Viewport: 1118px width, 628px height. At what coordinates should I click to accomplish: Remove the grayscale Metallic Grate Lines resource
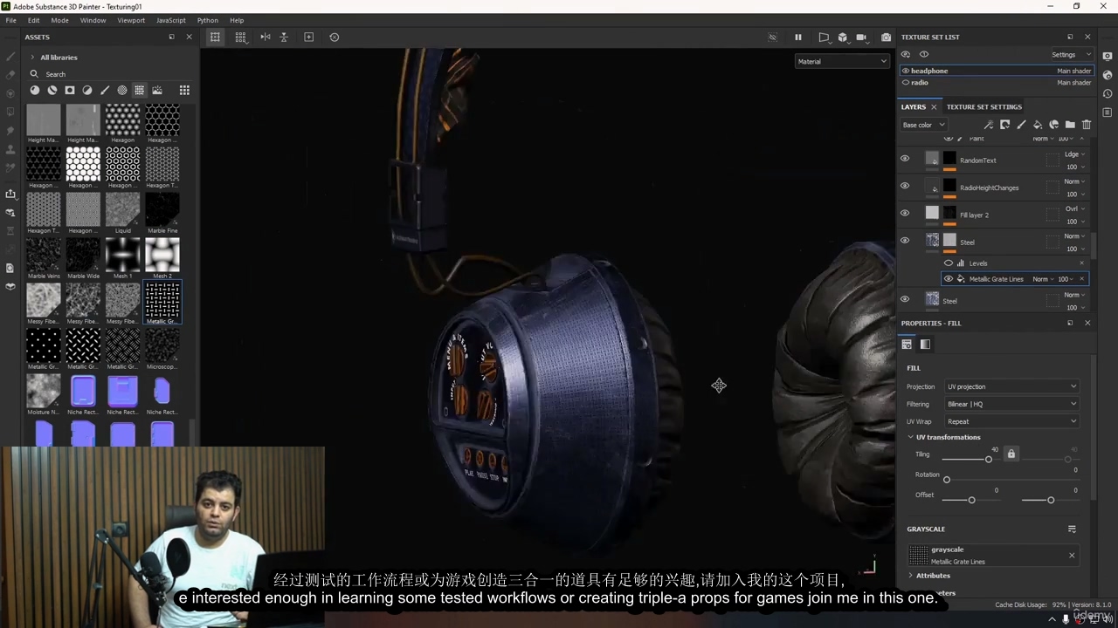[x=1072, y=555]
